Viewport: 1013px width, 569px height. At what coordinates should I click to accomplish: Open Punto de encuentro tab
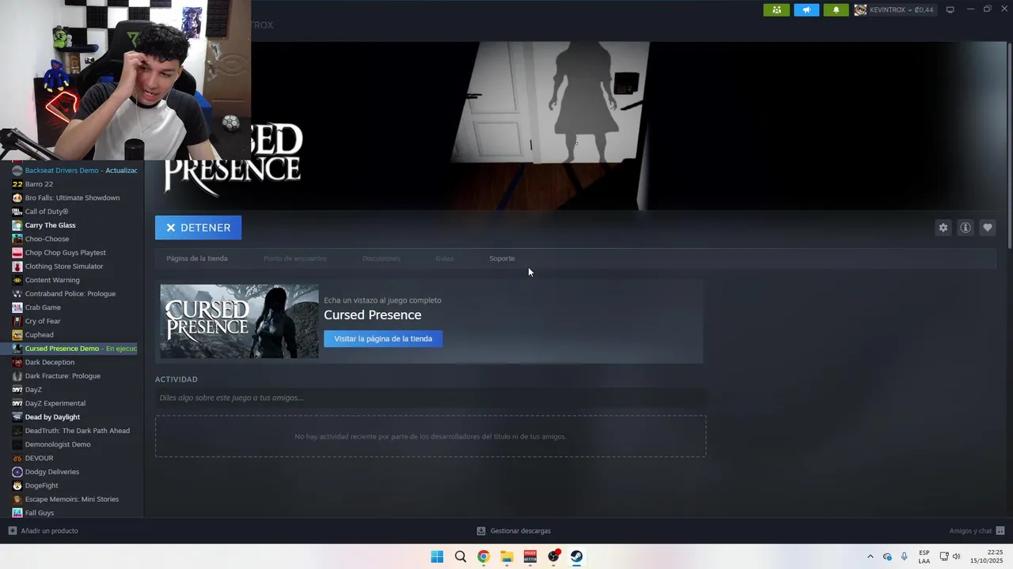point(294,258)
